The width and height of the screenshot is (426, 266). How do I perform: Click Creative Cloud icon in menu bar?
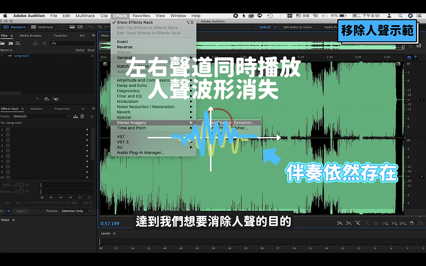(x=251, y=16)
